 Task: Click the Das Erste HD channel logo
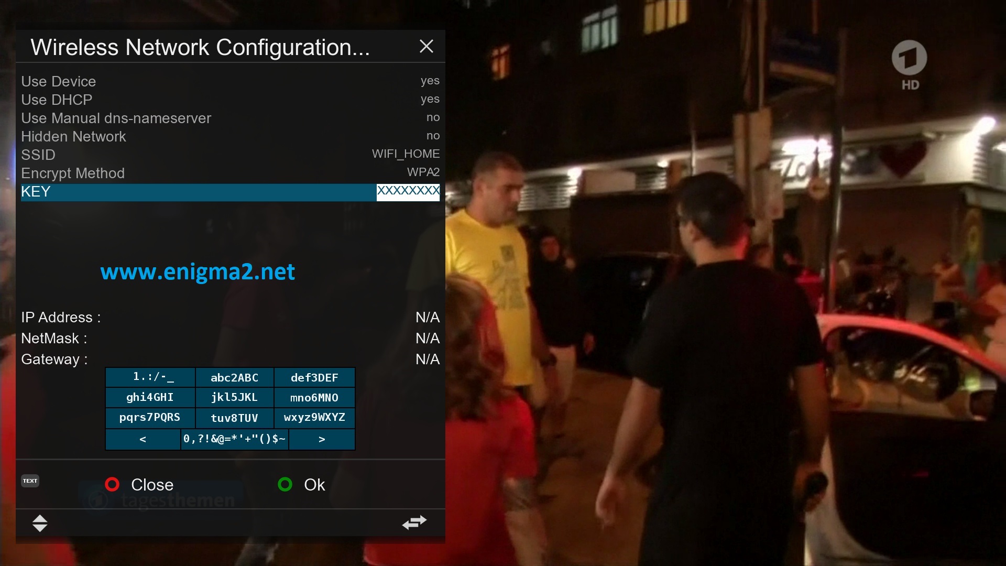click(910, 65)
